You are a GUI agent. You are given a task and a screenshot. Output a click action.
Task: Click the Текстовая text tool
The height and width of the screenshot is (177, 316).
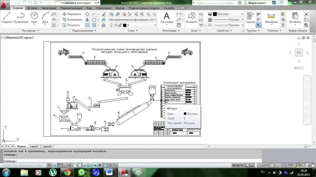pyautogui.click(x=167, y=18)
